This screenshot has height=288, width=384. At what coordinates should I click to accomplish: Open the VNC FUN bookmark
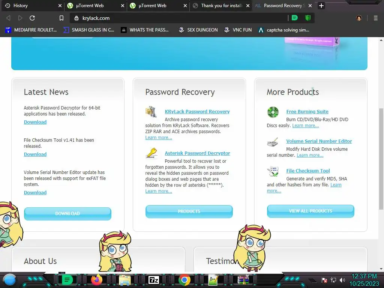(x=238, y=30)
